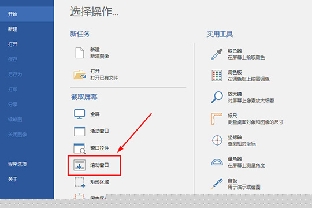The width and height of the screenshot is (312, 208).
Task: Click the 量角器 protractor icon
Action: click(217, 162)
